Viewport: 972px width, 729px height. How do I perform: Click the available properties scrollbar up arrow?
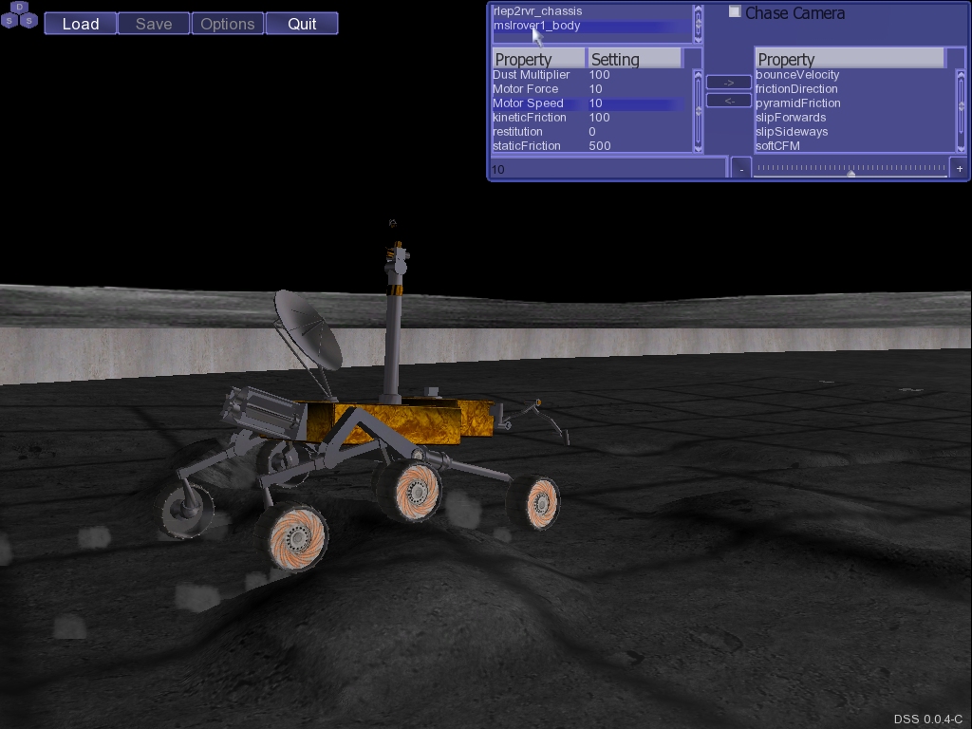coord(962,75)
